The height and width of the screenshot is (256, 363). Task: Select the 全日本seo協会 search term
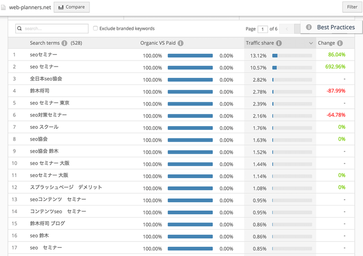46,79
